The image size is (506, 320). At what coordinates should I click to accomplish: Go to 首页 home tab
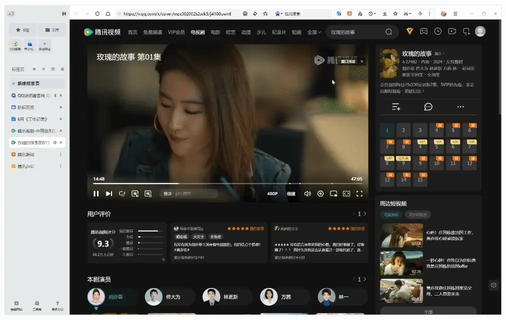[x=132, y=32]
